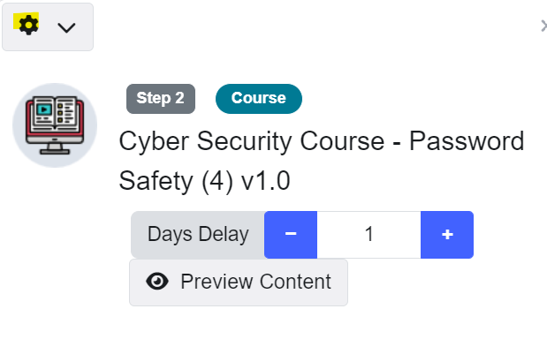Click the white minus symbol
This screenshot has width=547, height=339.
(291, 233)
